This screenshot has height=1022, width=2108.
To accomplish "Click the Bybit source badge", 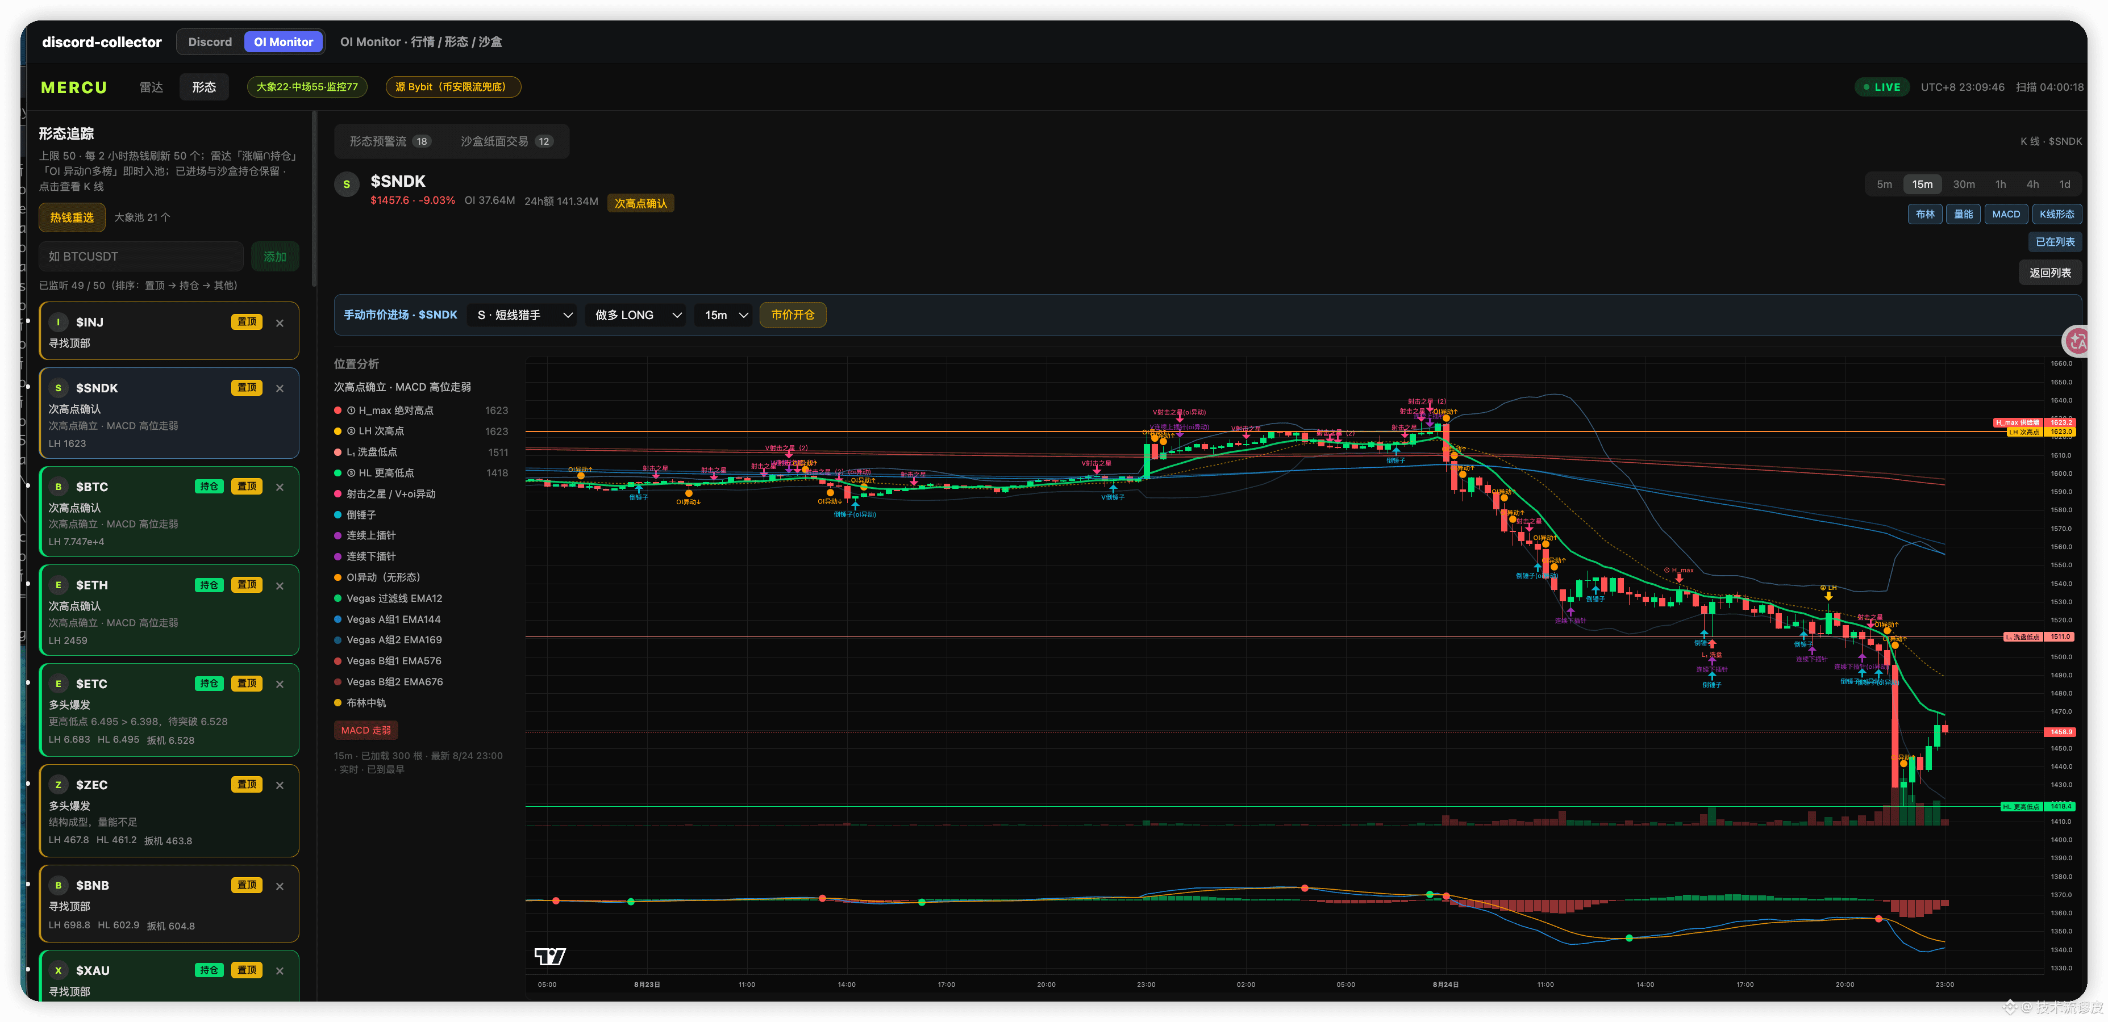I will [x=452, y=87].
